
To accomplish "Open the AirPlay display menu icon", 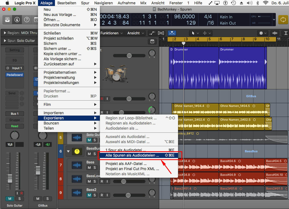I will pyautogui.click(x=217, y=3).
